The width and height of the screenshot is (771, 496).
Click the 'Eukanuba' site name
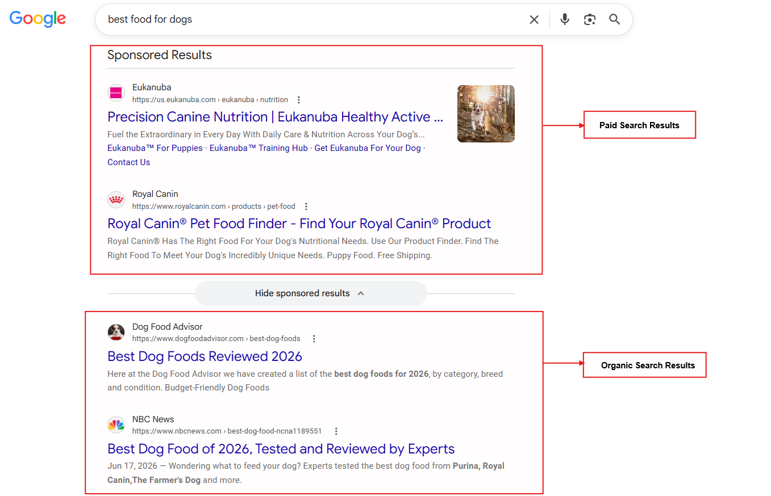click(x=152, y=87)
